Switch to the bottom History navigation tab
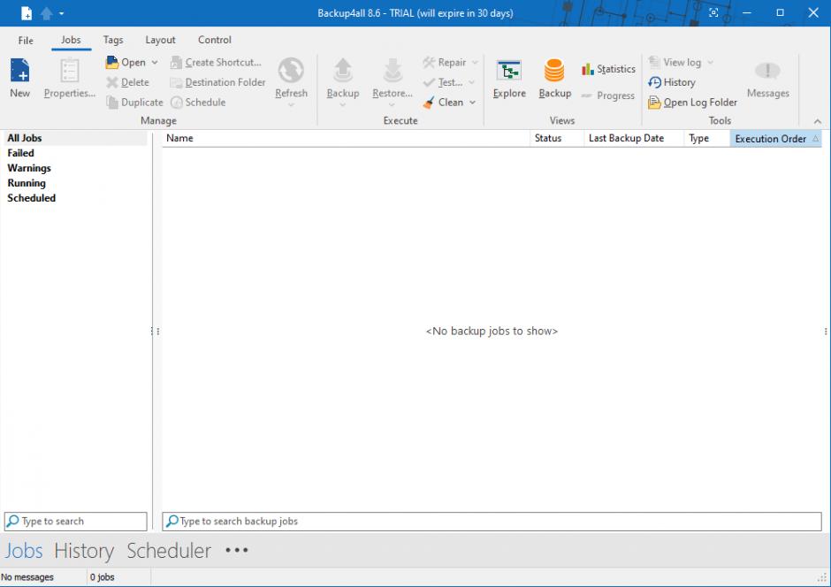Viewport: 831px width, 587px height. click(84, 551)
